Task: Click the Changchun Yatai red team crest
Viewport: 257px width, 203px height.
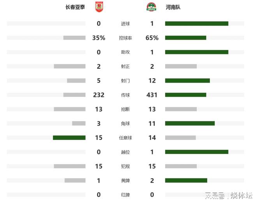Action: click(99, 7)
